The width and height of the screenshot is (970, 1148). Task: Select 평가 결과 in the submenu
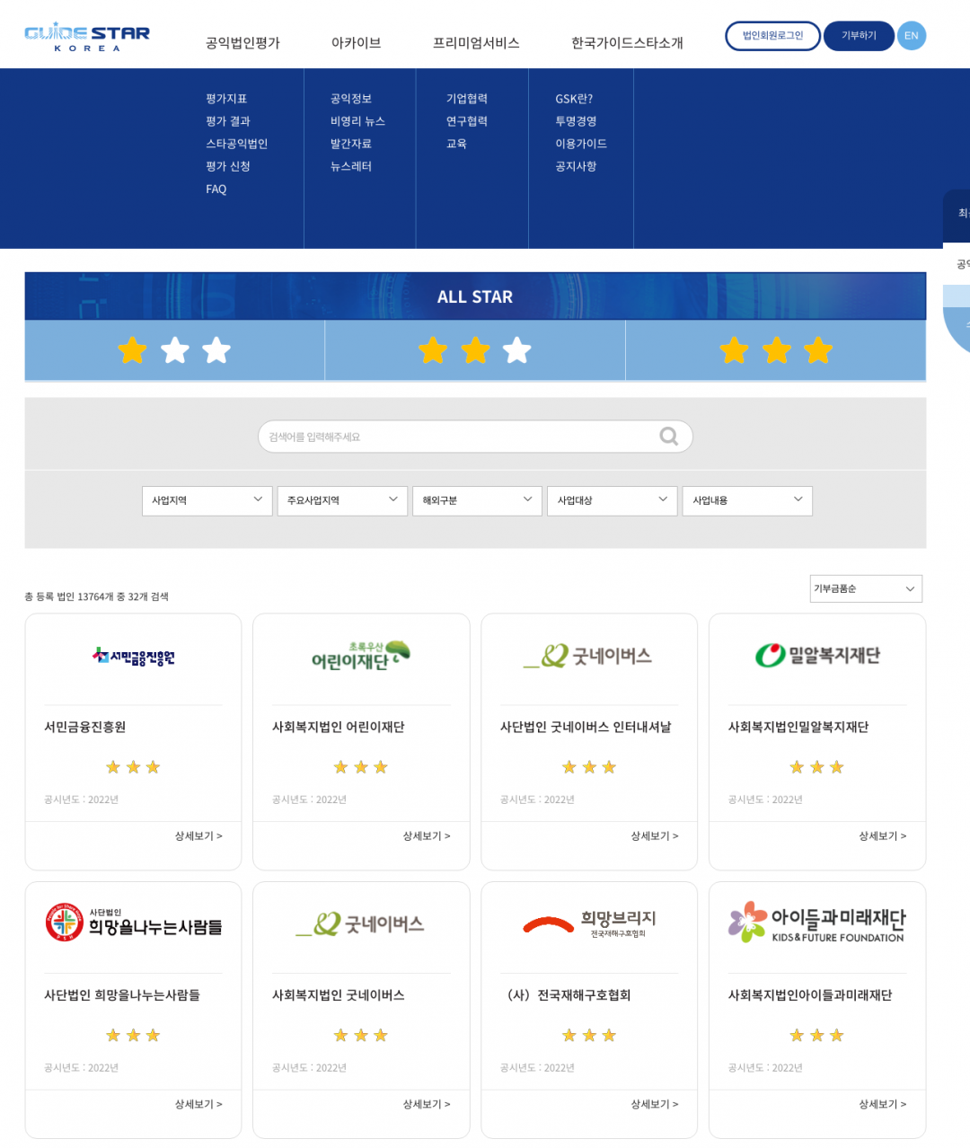point(228,121)
